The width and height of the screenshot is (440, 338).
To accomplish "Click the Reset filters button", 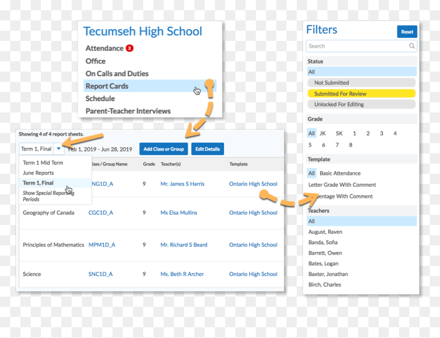I will click(x=407, y=32).
